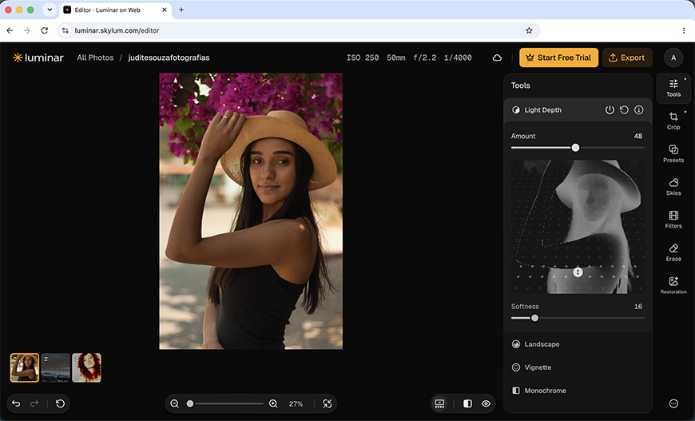This screenshot has height=421, width=695.
Task: Open the more options ellipsis button
Action: tap(673, 403)
